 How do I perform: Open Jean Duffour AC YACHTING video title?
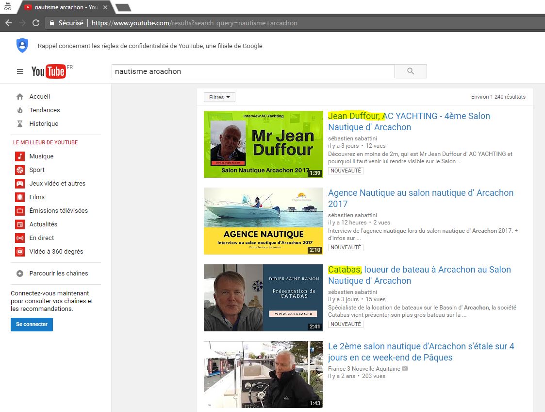point(409,121)
